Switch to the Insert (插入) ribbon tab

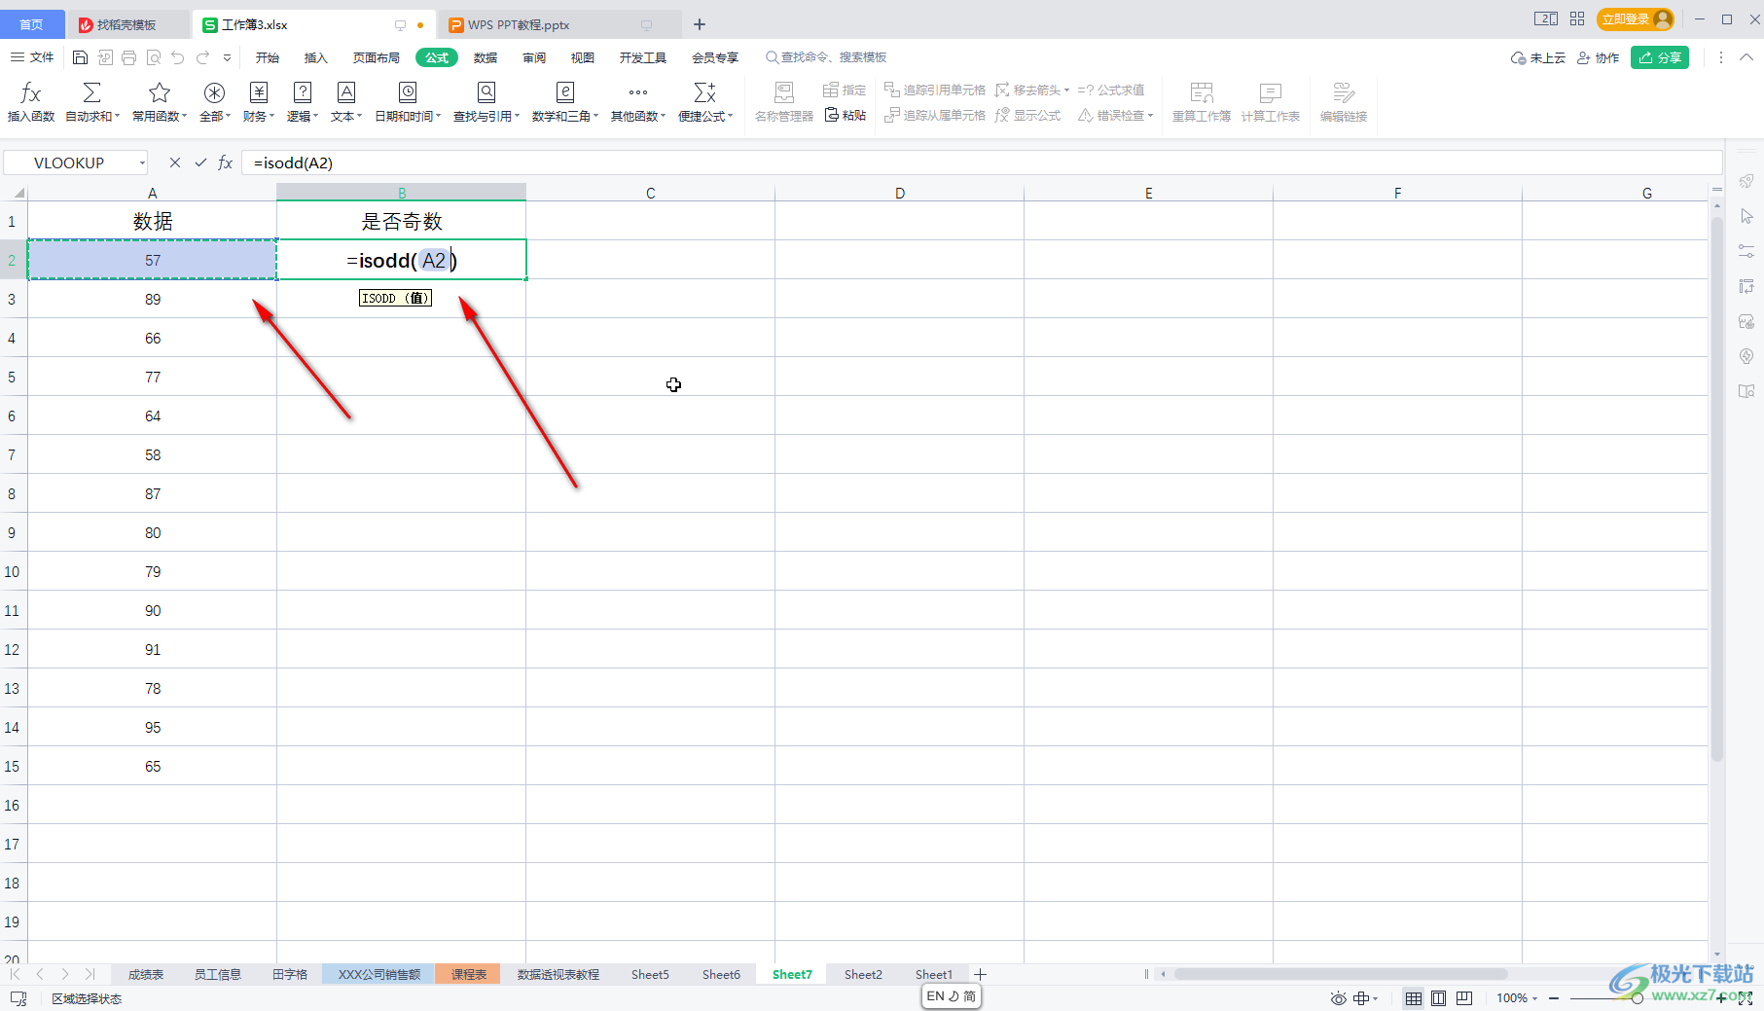pyautogui.click(x=316, y=57)
